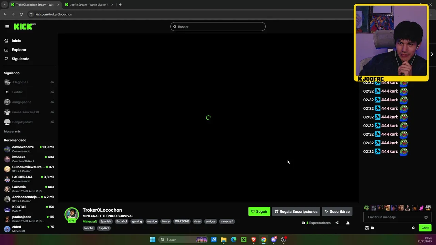
Task: Go to Inicio home page
Action: [16, 40]
